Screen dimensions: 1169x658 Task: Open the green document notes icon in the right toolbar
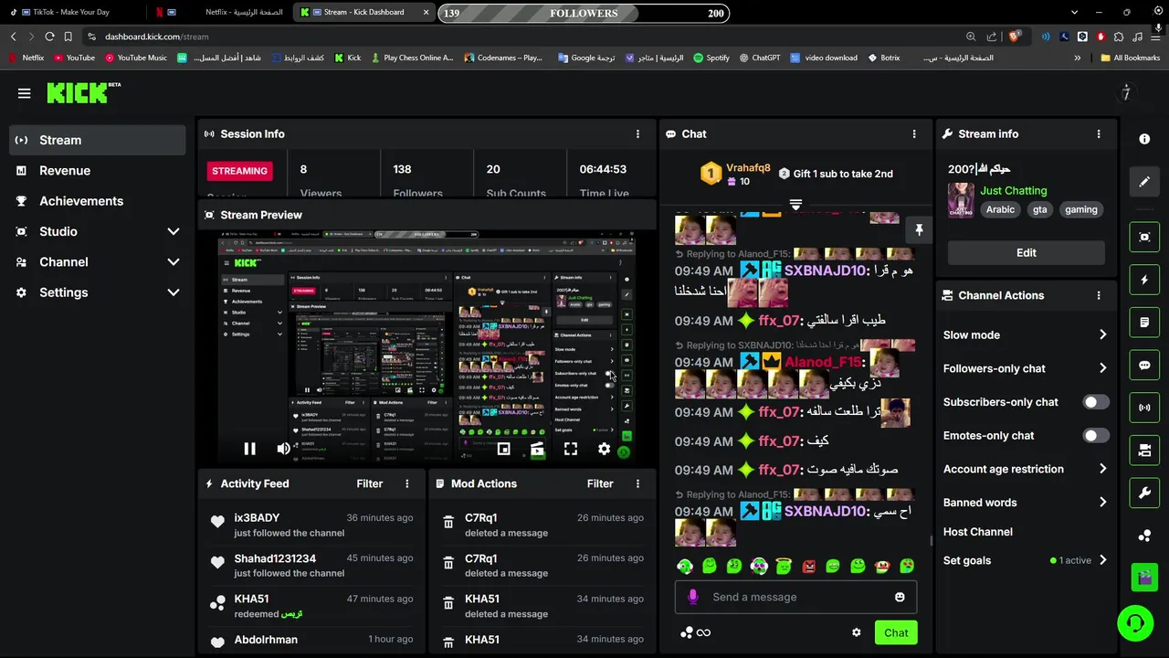(1144, 323)
